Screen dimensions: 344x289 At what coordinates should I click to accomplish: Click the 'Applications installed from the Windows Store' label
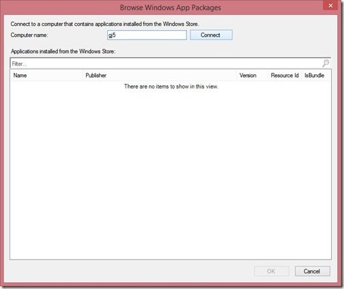(x=63, y=51)
